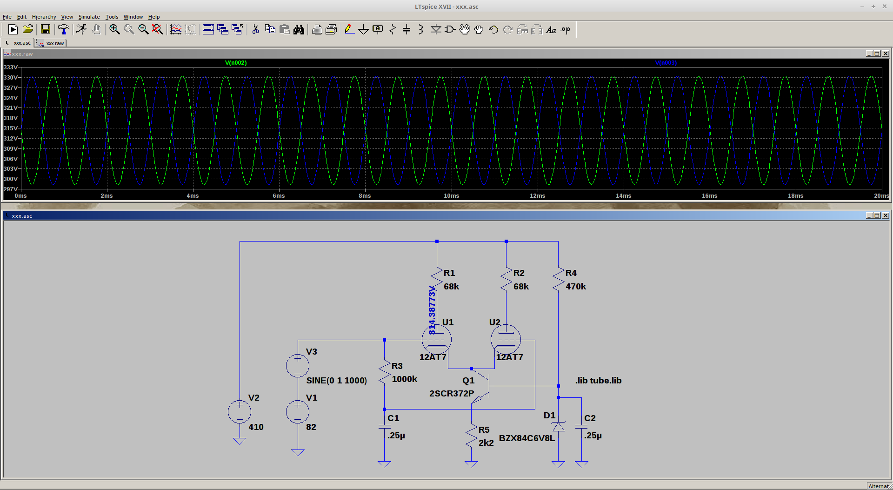Tile windows using the toolbar icon

208,29
